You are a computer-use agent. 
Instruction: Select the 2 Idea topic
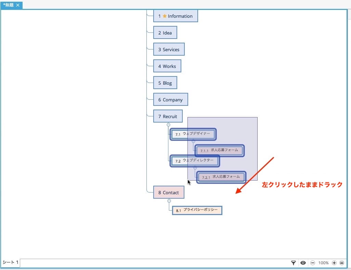(165, 33)
